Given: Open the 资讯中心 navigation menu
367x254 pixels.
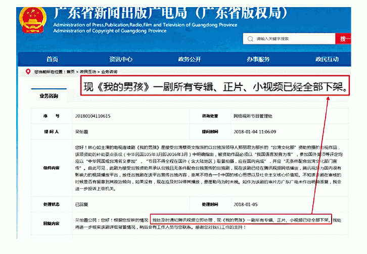Looking at the screenshot, I should click(x=121, y=59).
